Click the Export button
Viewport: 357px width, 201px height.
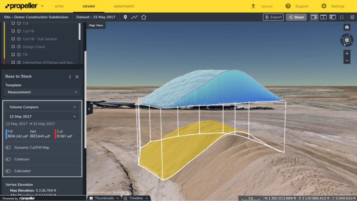click(273, 17)
